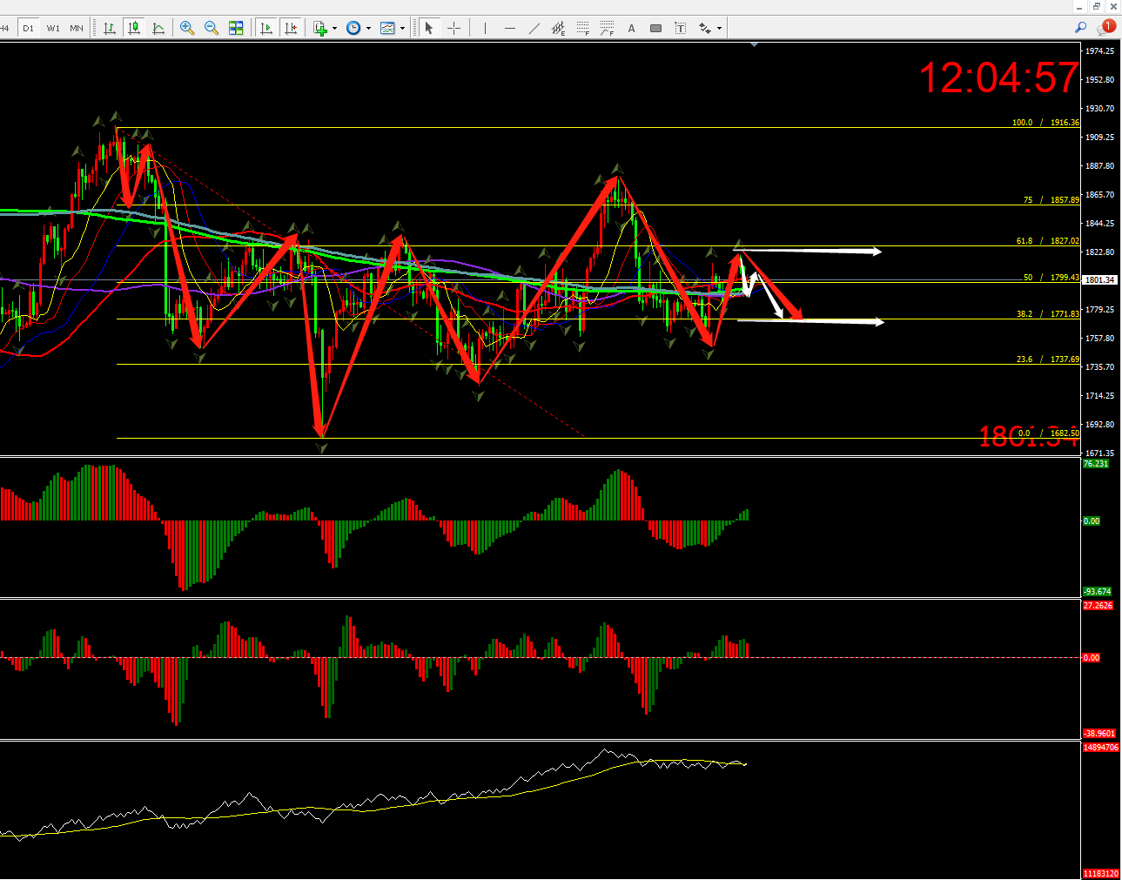Tile chart windows icon
Screen dimensions: 1122x880
pyautogui.click(x=236, y=28)
